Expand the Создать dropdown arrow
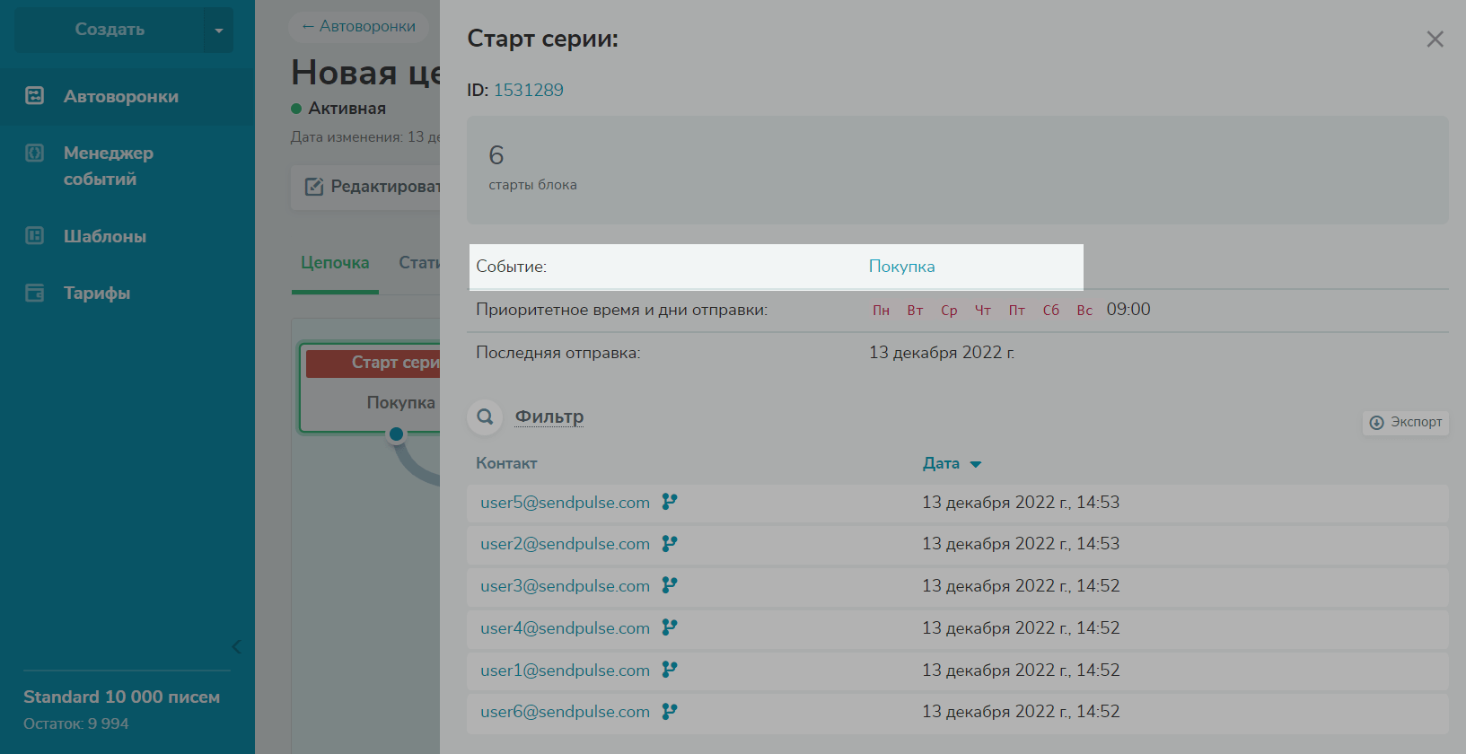1466x754 pixels. point(218,30)
